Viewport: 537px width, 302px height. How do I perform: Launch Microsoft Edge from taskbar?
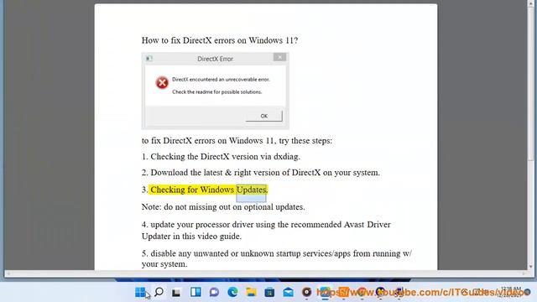point(232,292)
